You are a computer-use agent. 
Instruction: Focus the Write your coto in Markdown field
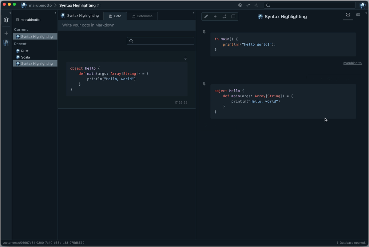[127, 25]
